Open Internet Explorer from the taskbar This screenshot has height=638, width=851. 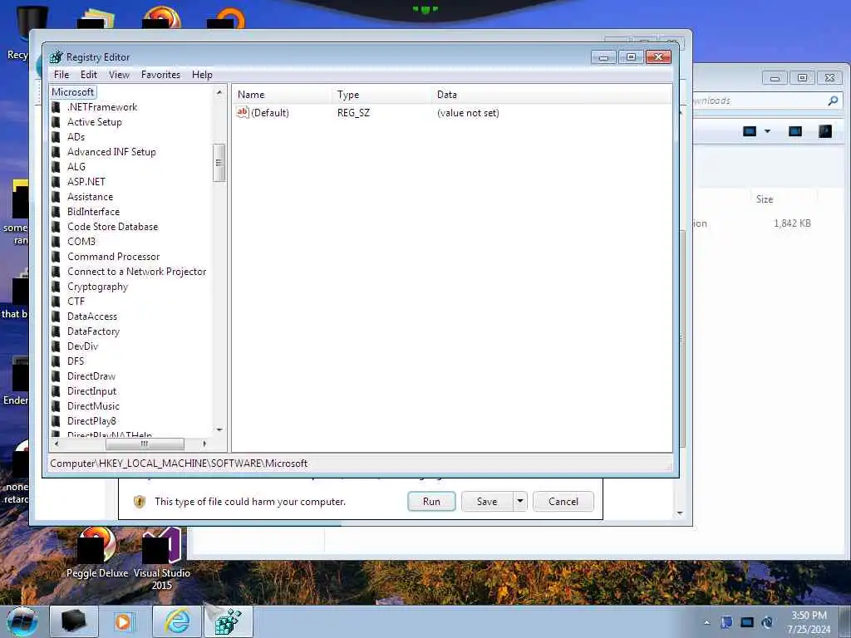178,621
